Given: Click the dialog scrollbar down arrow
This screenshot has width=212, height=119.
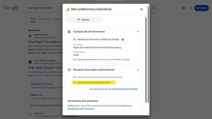Looking at the screenshot, I should click(148, 114).
